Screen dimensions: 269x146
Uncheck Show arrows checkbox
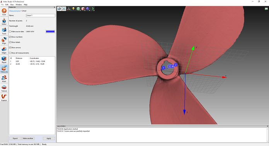(x=10, y=48)
